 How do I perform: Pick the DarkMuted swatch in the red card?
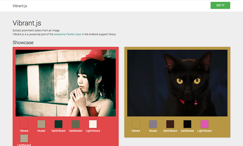click(76, 124)
